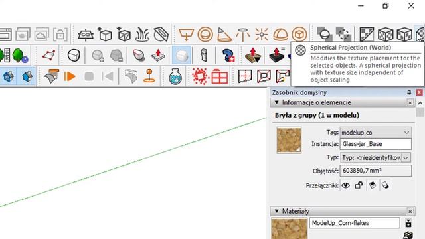Screen dimensions: 425x239
Task: Toggle the lock camera orientation icon
Action: pyautogui.click(x=60, y=35)
